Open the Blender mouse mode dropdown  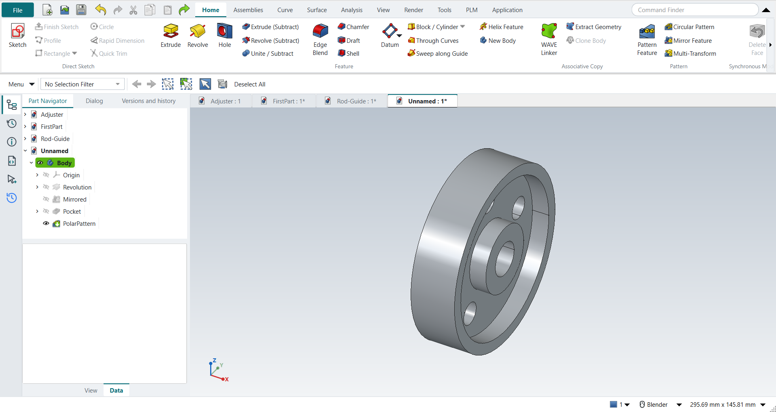tap(679, 404)
